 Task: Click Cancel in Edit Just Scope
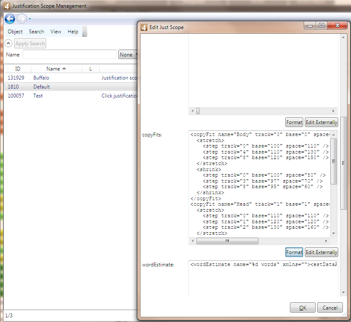coord(330,307)
